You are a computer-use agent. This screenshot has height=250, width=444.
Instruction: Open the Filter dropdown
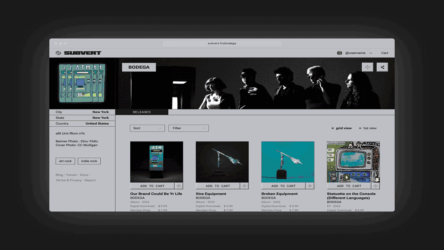pos(189,128)
